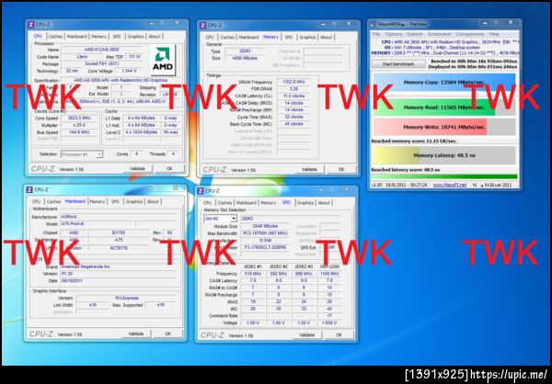The width and height of the screenshot is (552, 384).
Task: Click the CAS# Latency value 11.0 clocks
Action: 293,96
